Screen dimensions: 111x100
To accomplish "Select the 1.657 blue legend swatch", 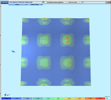I will click(x=17, y=98).
